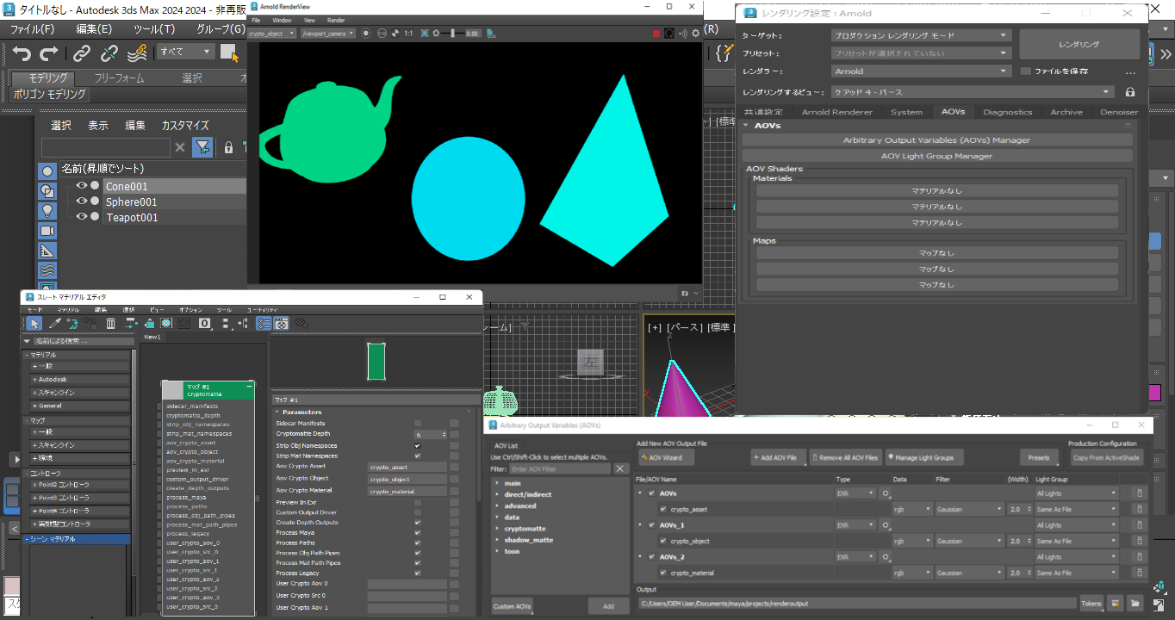Toggle Parameter Editor icon in Slate toolbar
Screen dimensions: 1175x620
[x=281, y=324]
